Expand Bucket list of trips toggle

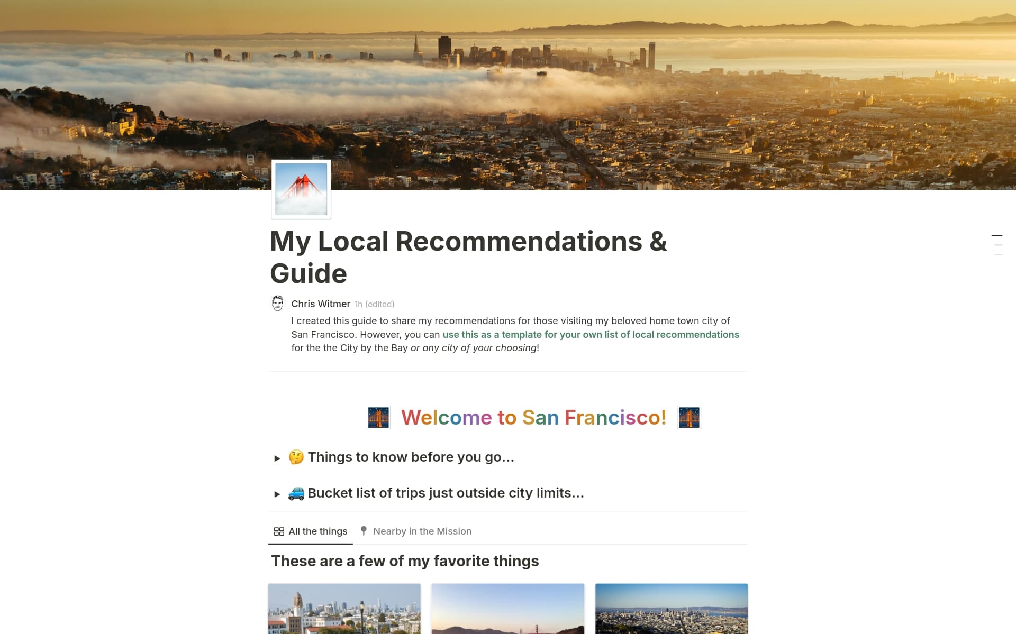pyautogui.click(x=277, y=494)
